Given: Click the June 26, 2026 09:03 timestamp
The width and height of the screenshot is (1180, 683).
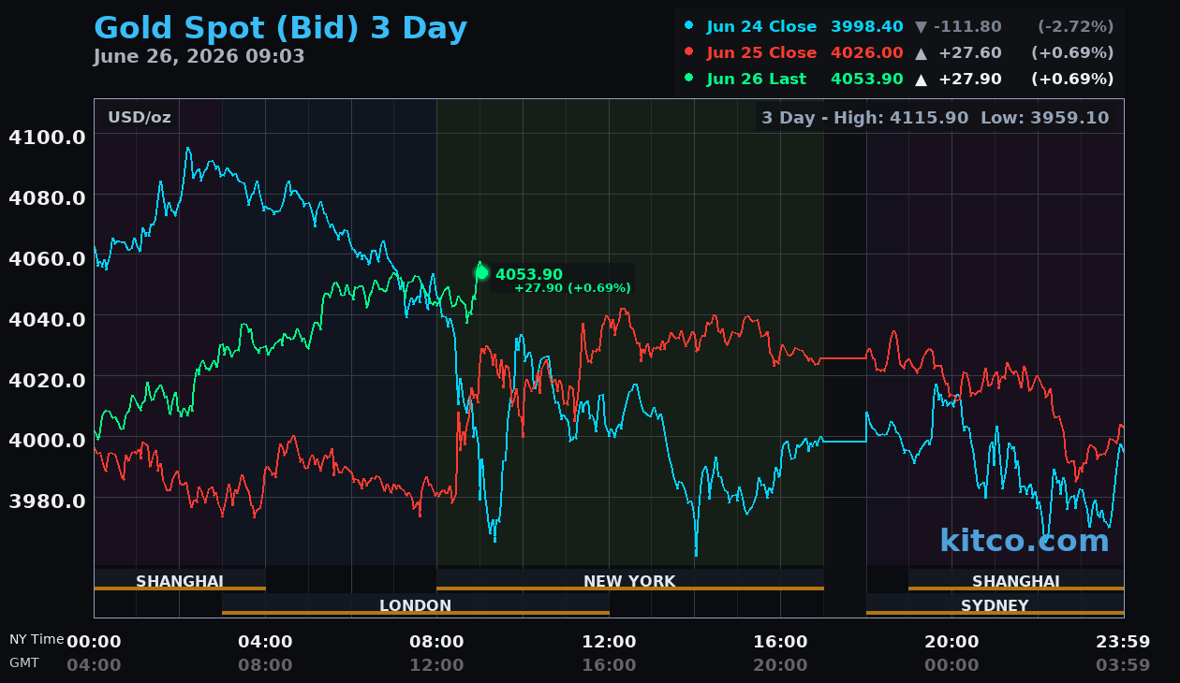Looking at the screenshot, I should [x=199, y=56].
